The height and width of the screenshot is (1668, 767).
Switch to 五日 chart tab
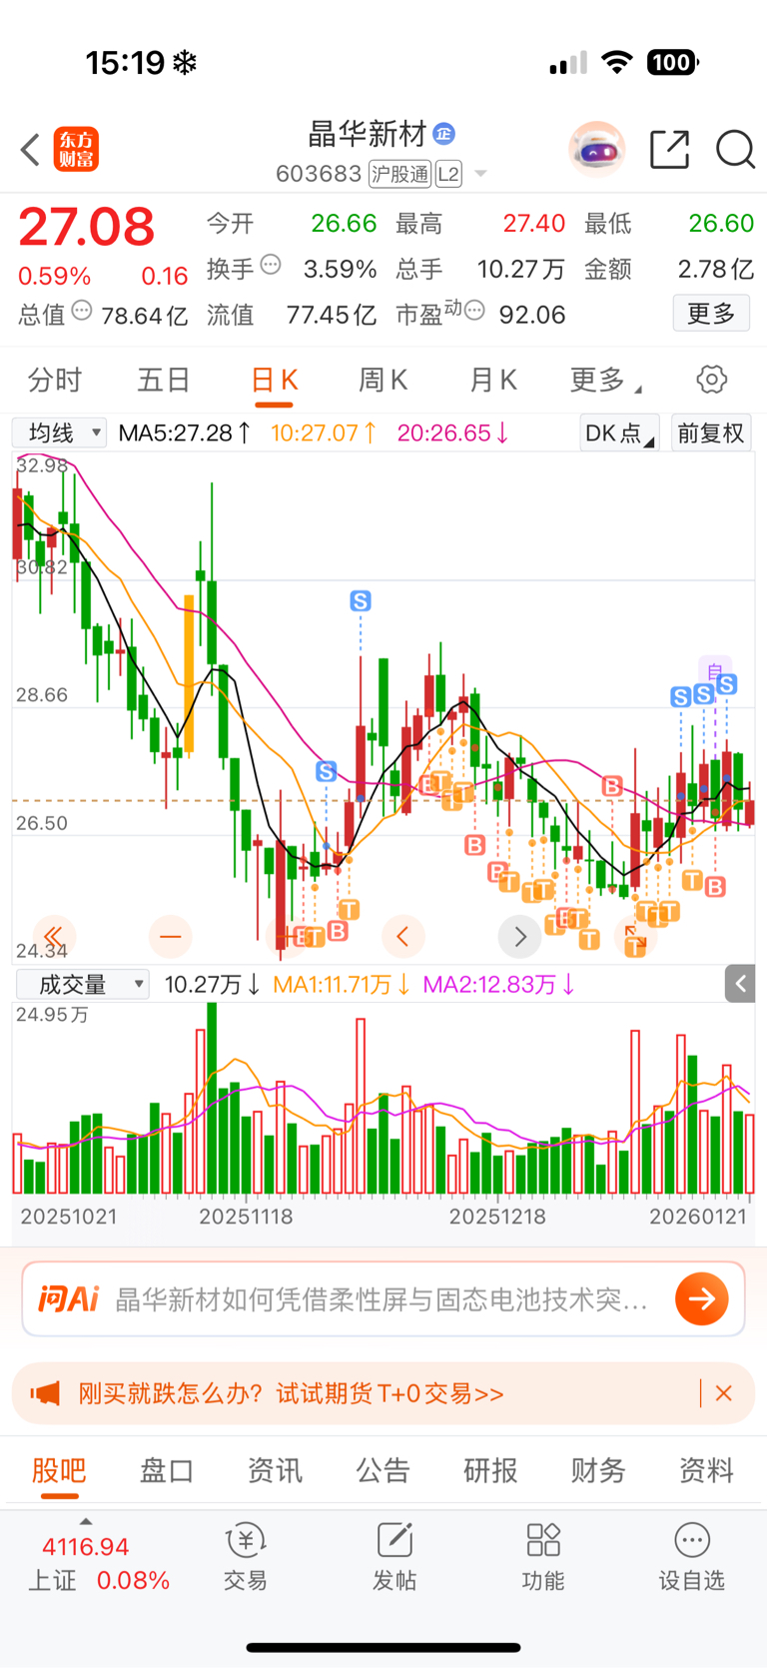164,381
